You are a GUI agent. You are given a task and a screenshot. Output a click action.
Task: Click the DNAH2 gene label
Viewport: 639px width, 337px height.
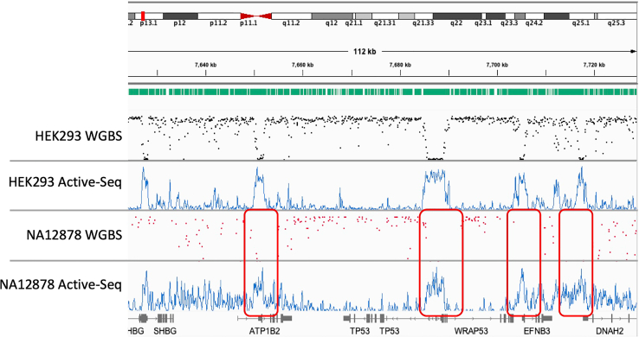pos(610,331)
